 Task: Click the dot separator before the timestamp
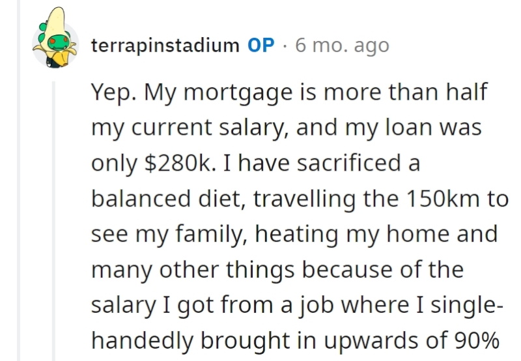[x=285, y=46]
